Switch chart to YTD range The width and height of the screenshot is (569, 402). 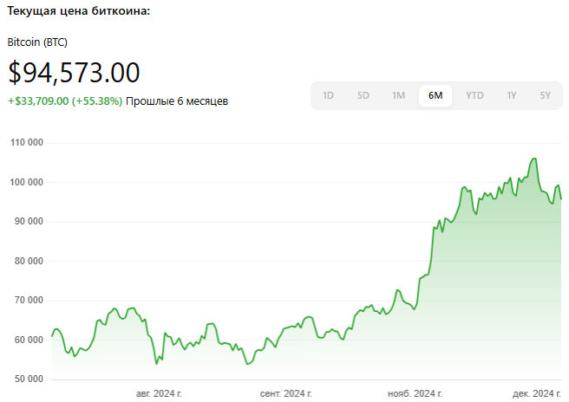474,95
